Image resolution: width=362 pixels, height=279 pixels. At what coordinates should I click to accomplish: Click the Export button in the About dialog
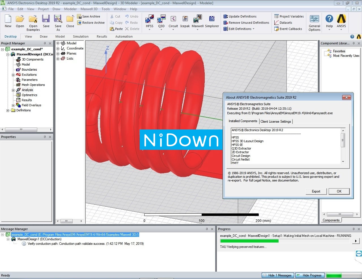pos(316,191)
